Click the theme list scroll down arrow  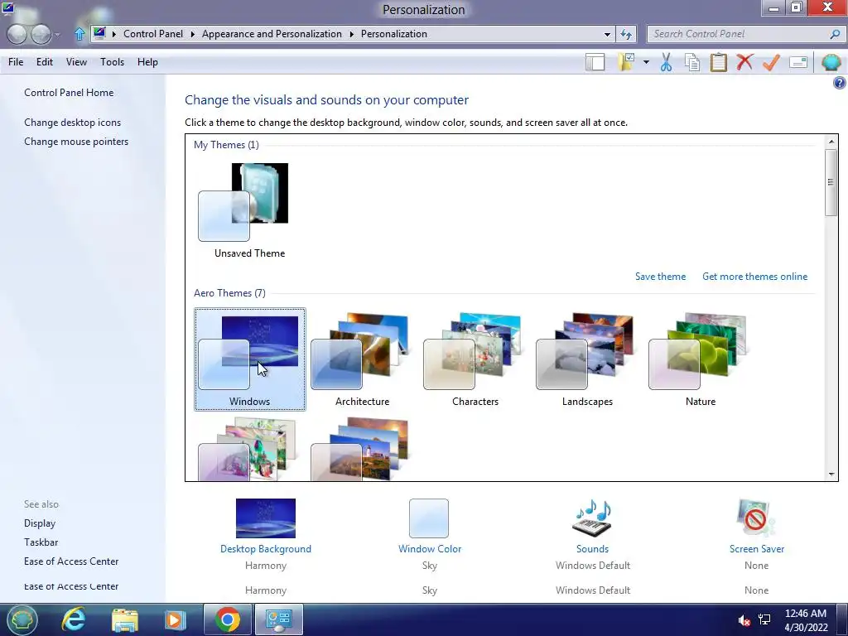(x=831, y=475)
